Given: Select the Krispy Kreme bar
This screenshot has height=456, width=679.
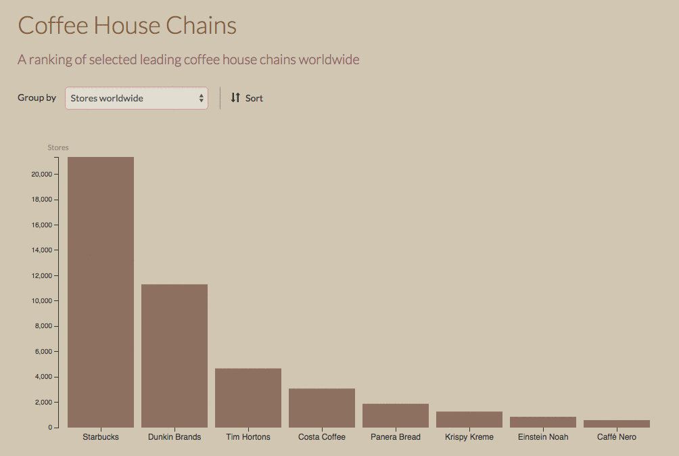Looking at the screenshot, I should point(469,419).
